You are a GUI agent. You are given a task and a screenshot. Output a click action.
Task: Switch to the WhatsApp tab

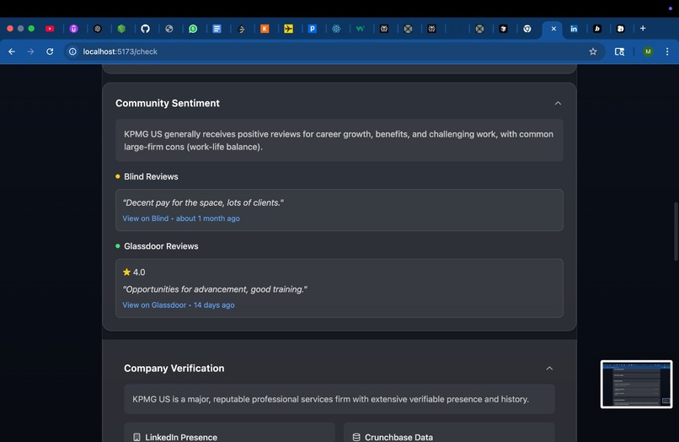(x=193, y=29)
